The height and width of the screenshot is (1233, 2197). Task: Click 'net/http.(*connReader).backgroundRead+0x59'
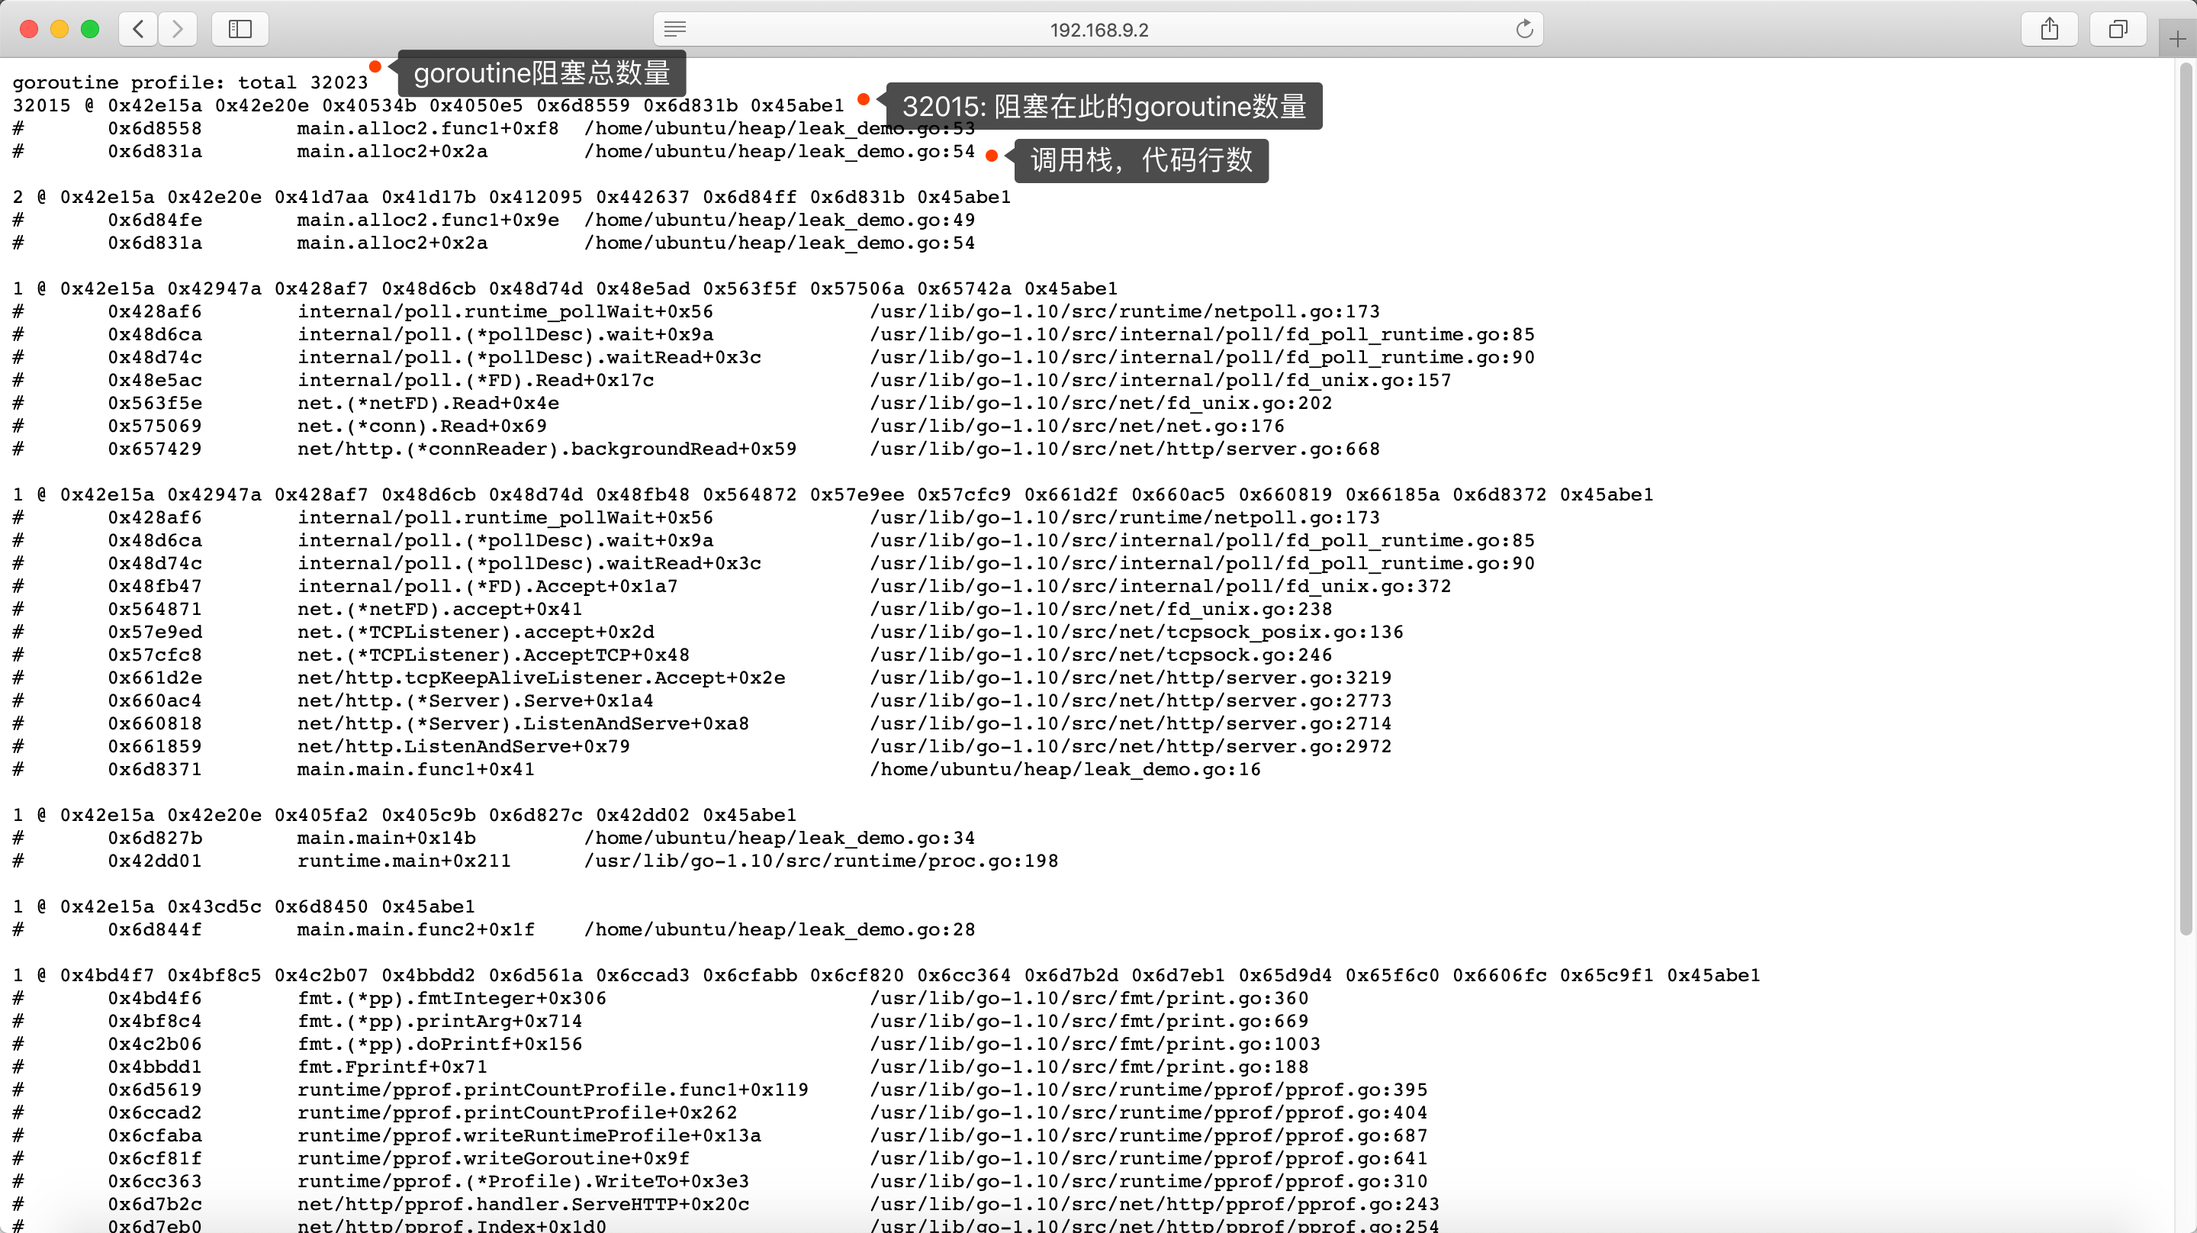(x=547, y=449)
